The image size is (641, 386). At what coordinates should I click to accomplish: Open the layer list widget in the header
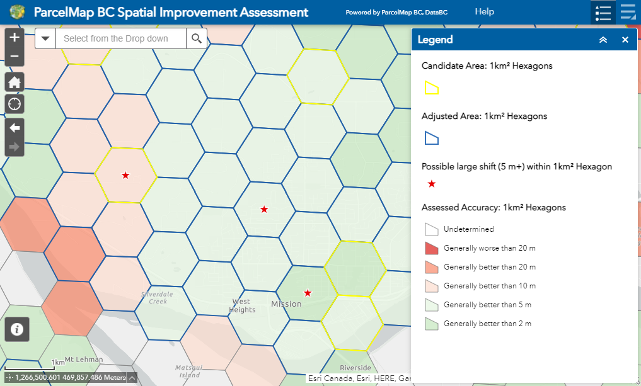(x=628, y=12)
